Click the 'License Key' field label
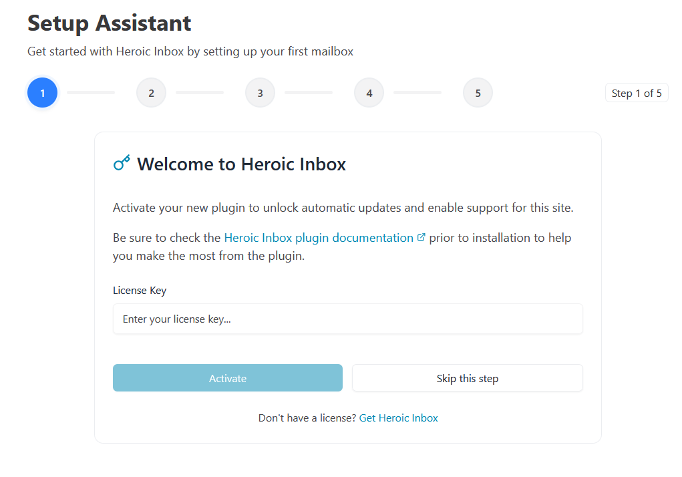This screenshot has width=682, height=477. point(140,291)
